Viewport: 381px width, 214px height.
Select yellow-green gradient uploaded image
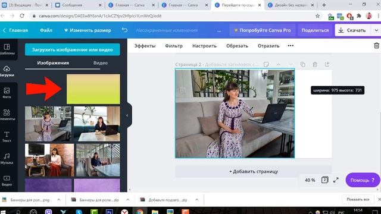pos(93,89)
